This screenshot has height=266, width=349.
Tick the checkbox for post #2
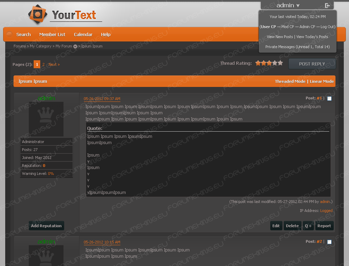click(329, 242)
